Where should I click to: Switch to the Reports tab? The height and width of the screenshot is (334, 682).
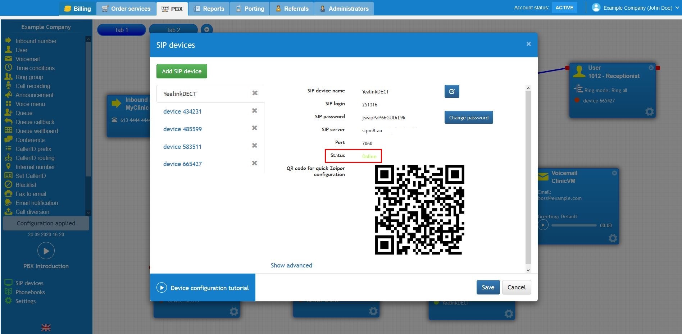[209, 9]
